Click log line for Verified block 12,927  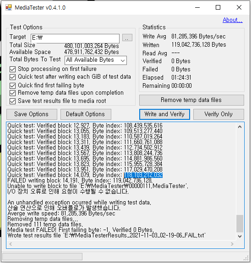(x=85, y=126)
